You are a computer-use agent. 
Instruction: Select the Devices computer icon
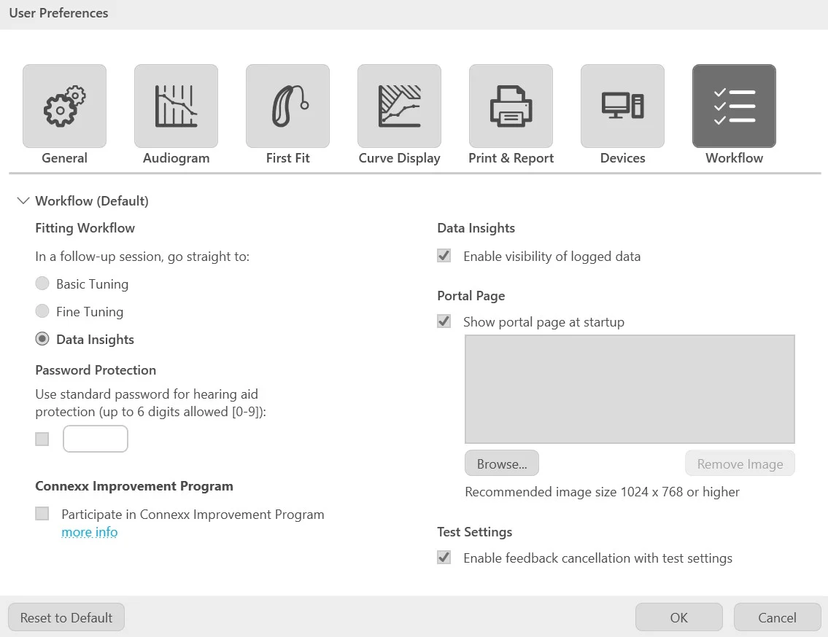pos(622,106)
